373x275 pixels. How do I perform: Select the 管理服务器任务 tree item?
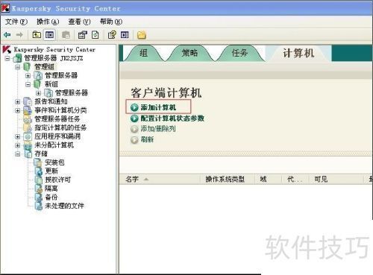pyautogui.click(x=57, y=118)
